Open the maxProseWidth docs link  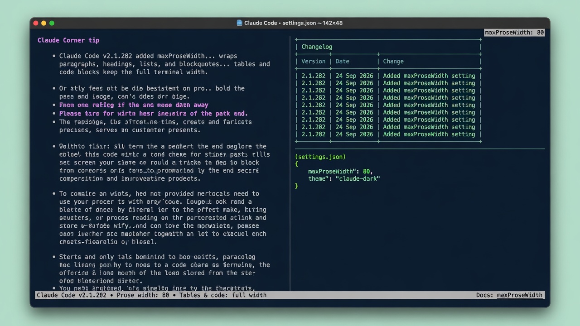coord(519,295)
